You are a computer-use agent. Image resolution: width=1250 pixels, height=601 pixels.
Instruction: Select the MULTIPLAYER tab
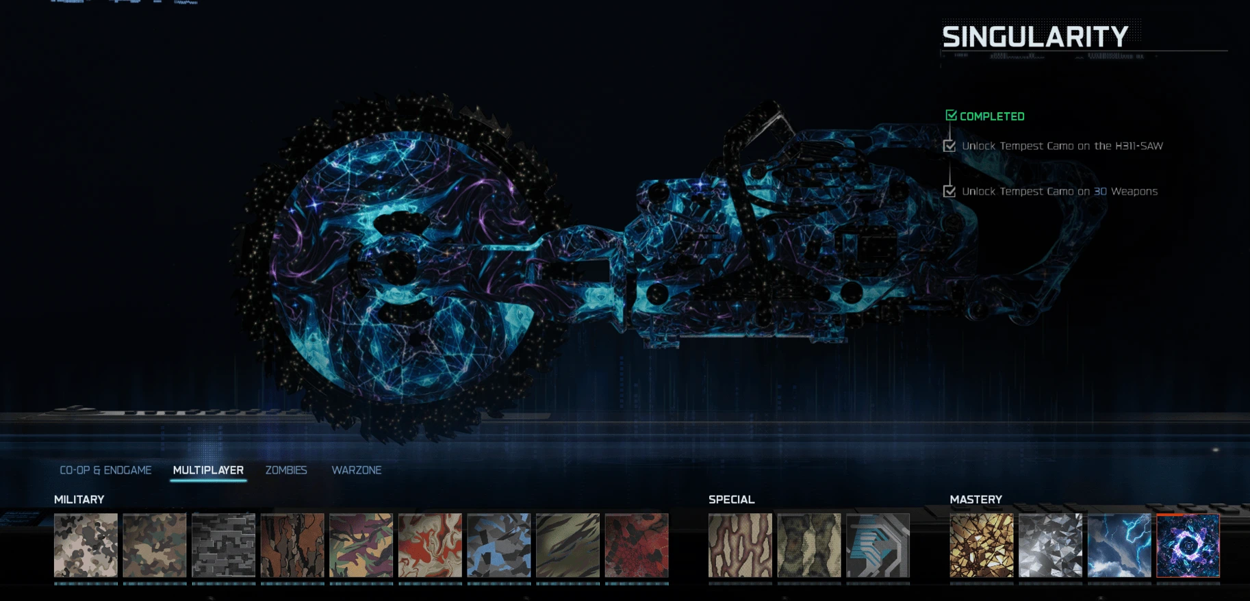click(208, 470)
